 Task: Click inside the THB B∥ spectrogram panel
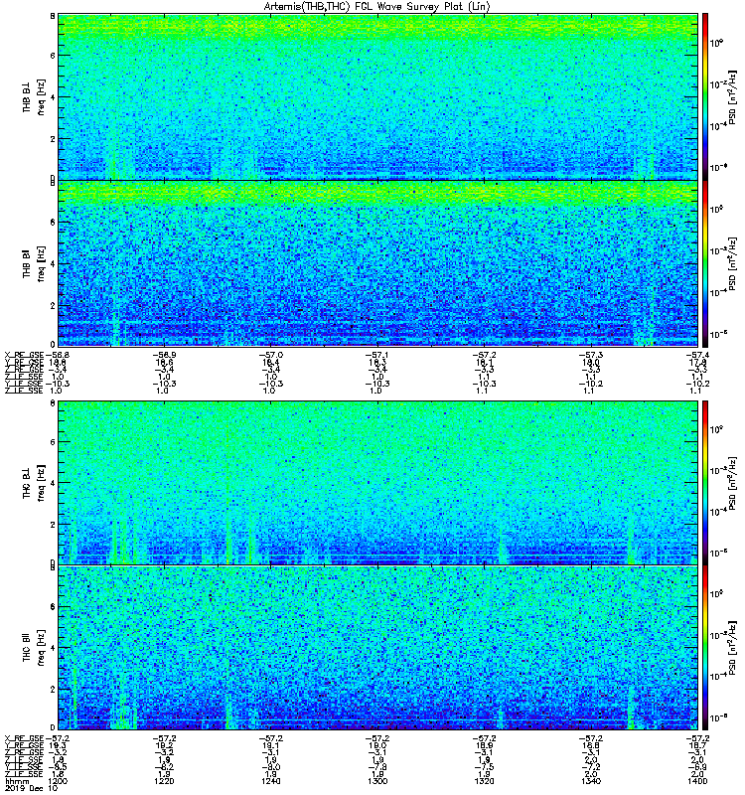378,263
